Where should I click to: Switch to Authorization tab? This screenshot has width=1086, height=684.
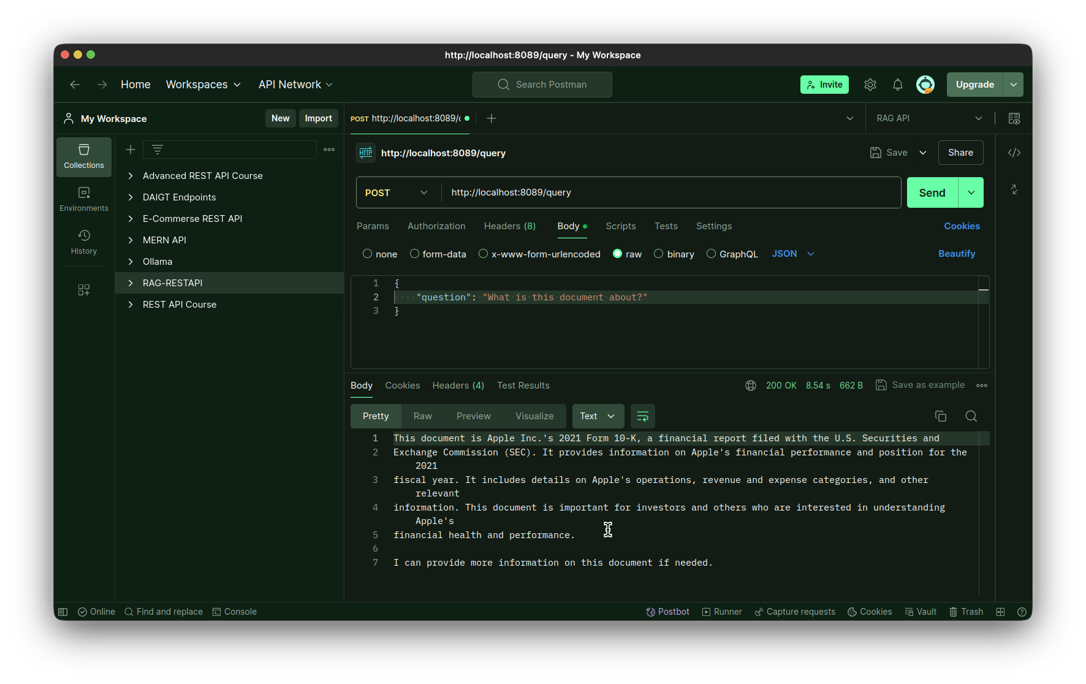click(436, 226)
